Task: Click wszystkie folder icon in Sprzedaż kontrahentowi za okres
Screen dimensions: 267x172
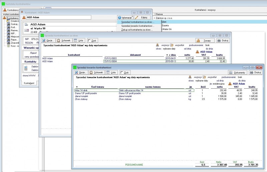Action: point(172,45)
